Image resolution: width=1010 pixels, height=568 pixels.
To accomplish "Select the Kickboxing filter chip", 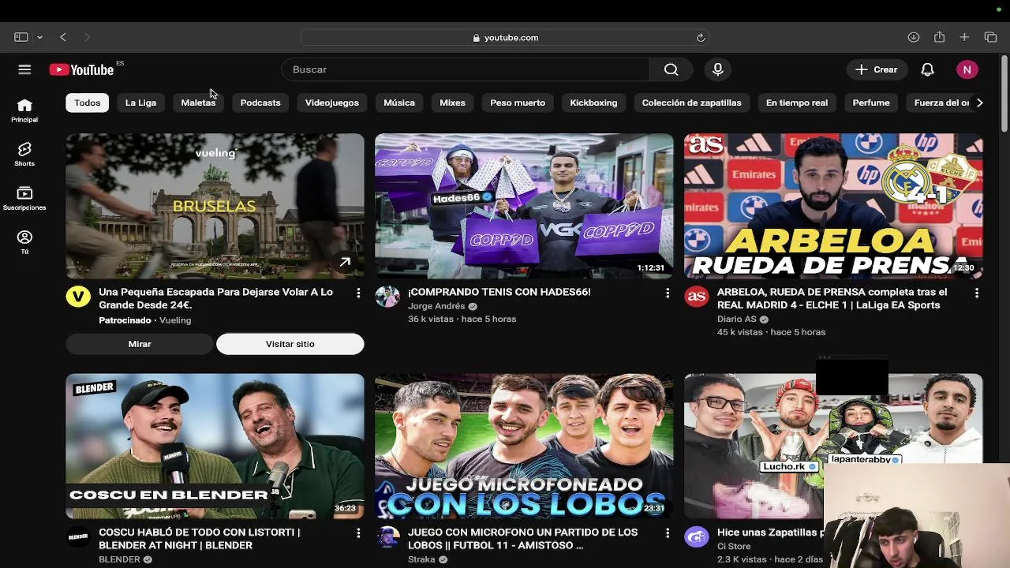I will point(593,103).
